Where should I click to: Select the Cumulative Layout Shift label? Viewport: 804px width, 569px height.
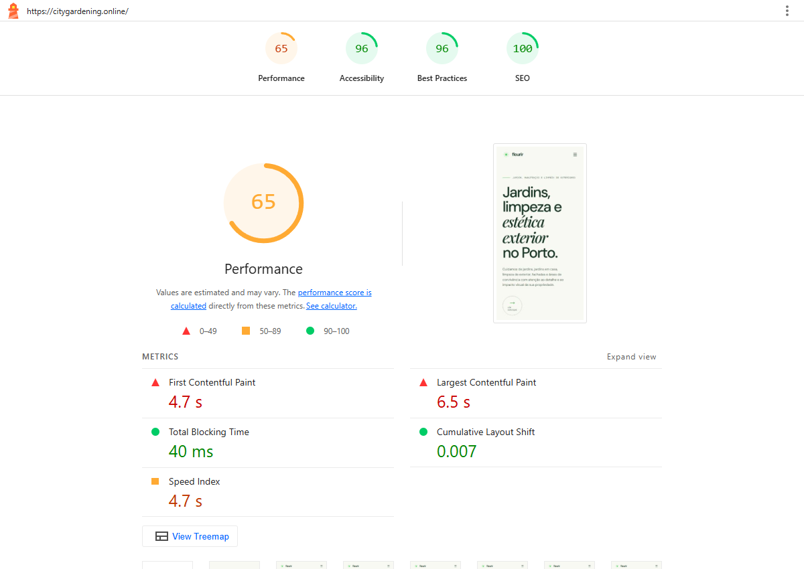pyautogui.click(x=486, y=432)
